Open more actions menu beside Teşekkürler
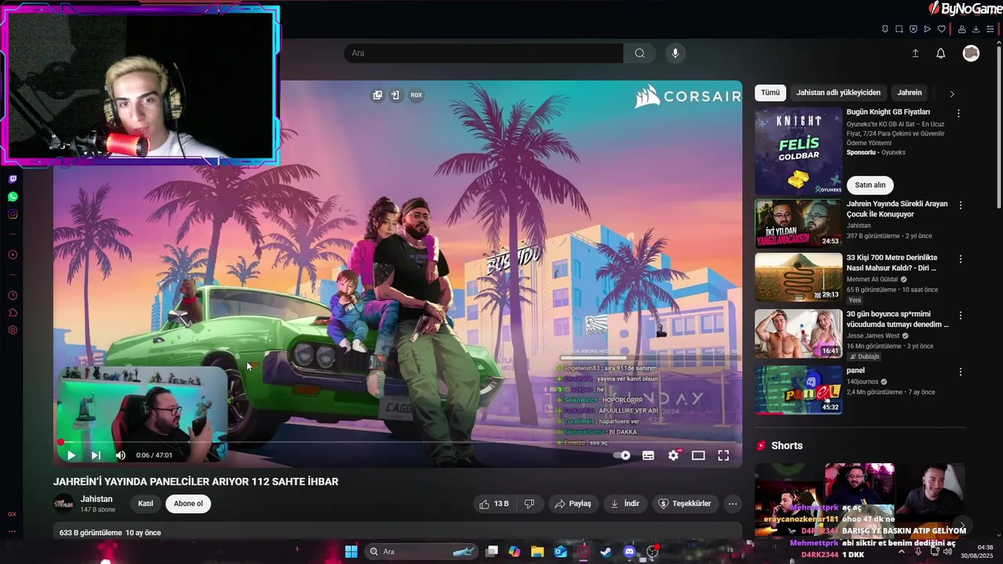This screenshot has width=1003, height=564. 733,504
